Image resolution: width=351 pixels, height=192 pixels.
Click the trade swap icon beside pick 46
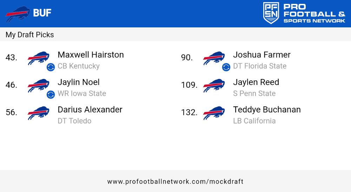pos(51,94)
